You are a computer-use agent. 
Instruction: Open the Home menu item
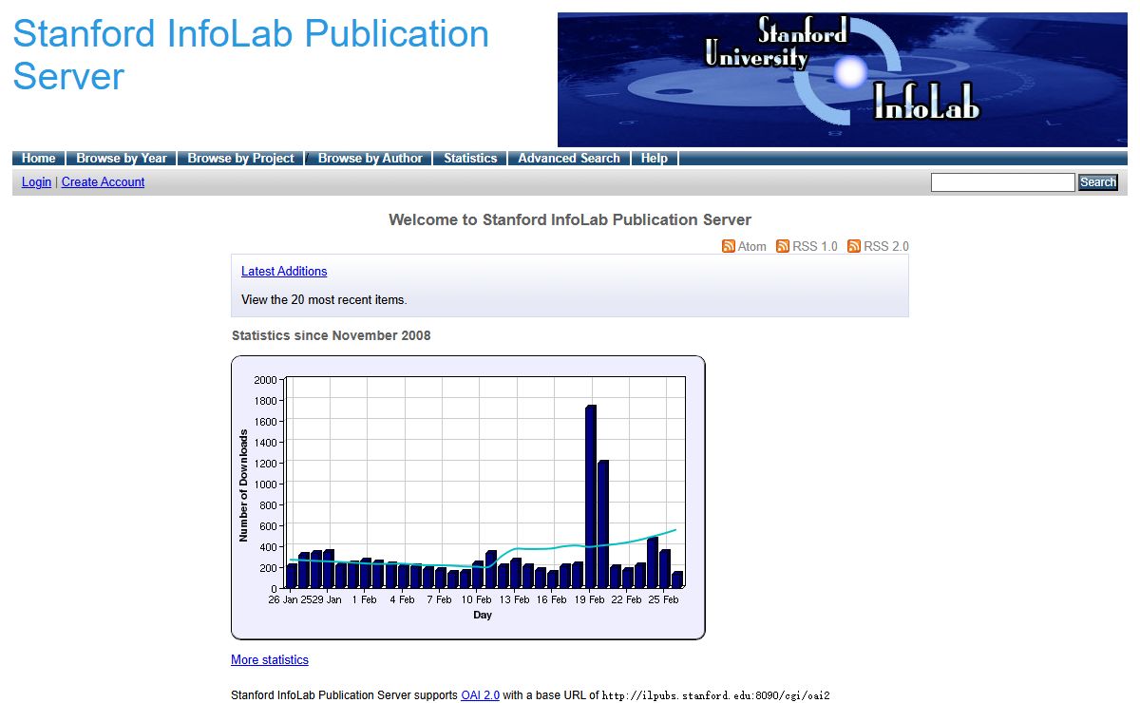(x=39, y=159)
